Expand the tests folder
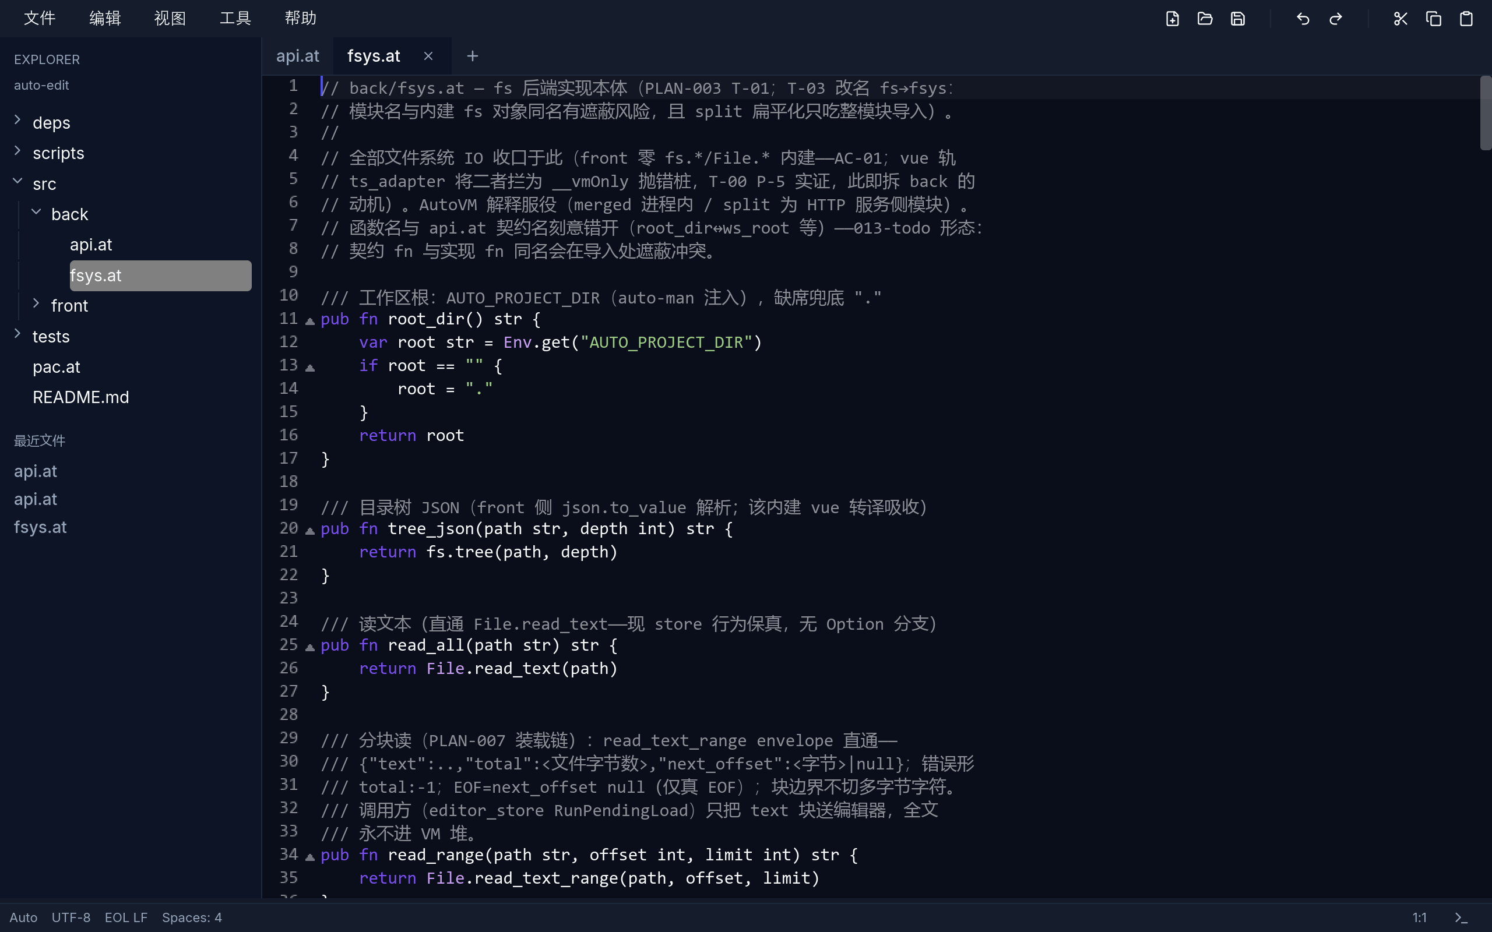The height and width of the screenshot is (932, 1492). [x=17, y=334]
